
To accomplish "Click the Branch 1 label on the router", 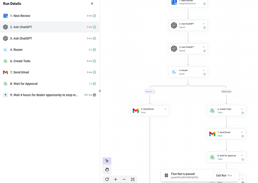I will [150, 92].
